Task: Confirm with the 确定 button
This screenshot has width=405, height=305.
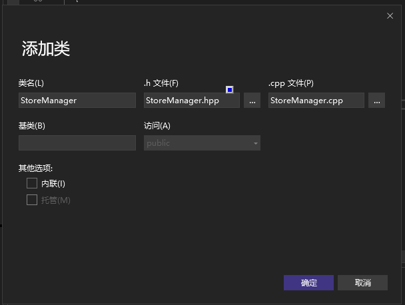Action: coord(309,282)
